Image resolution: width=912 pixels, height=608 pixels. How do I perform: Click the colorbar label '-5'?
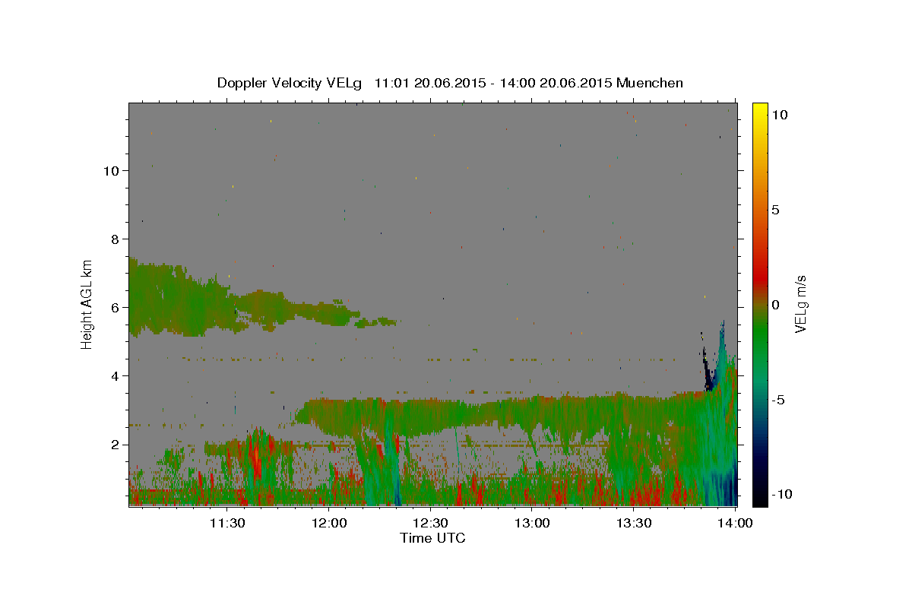click(x=777, y=399)
